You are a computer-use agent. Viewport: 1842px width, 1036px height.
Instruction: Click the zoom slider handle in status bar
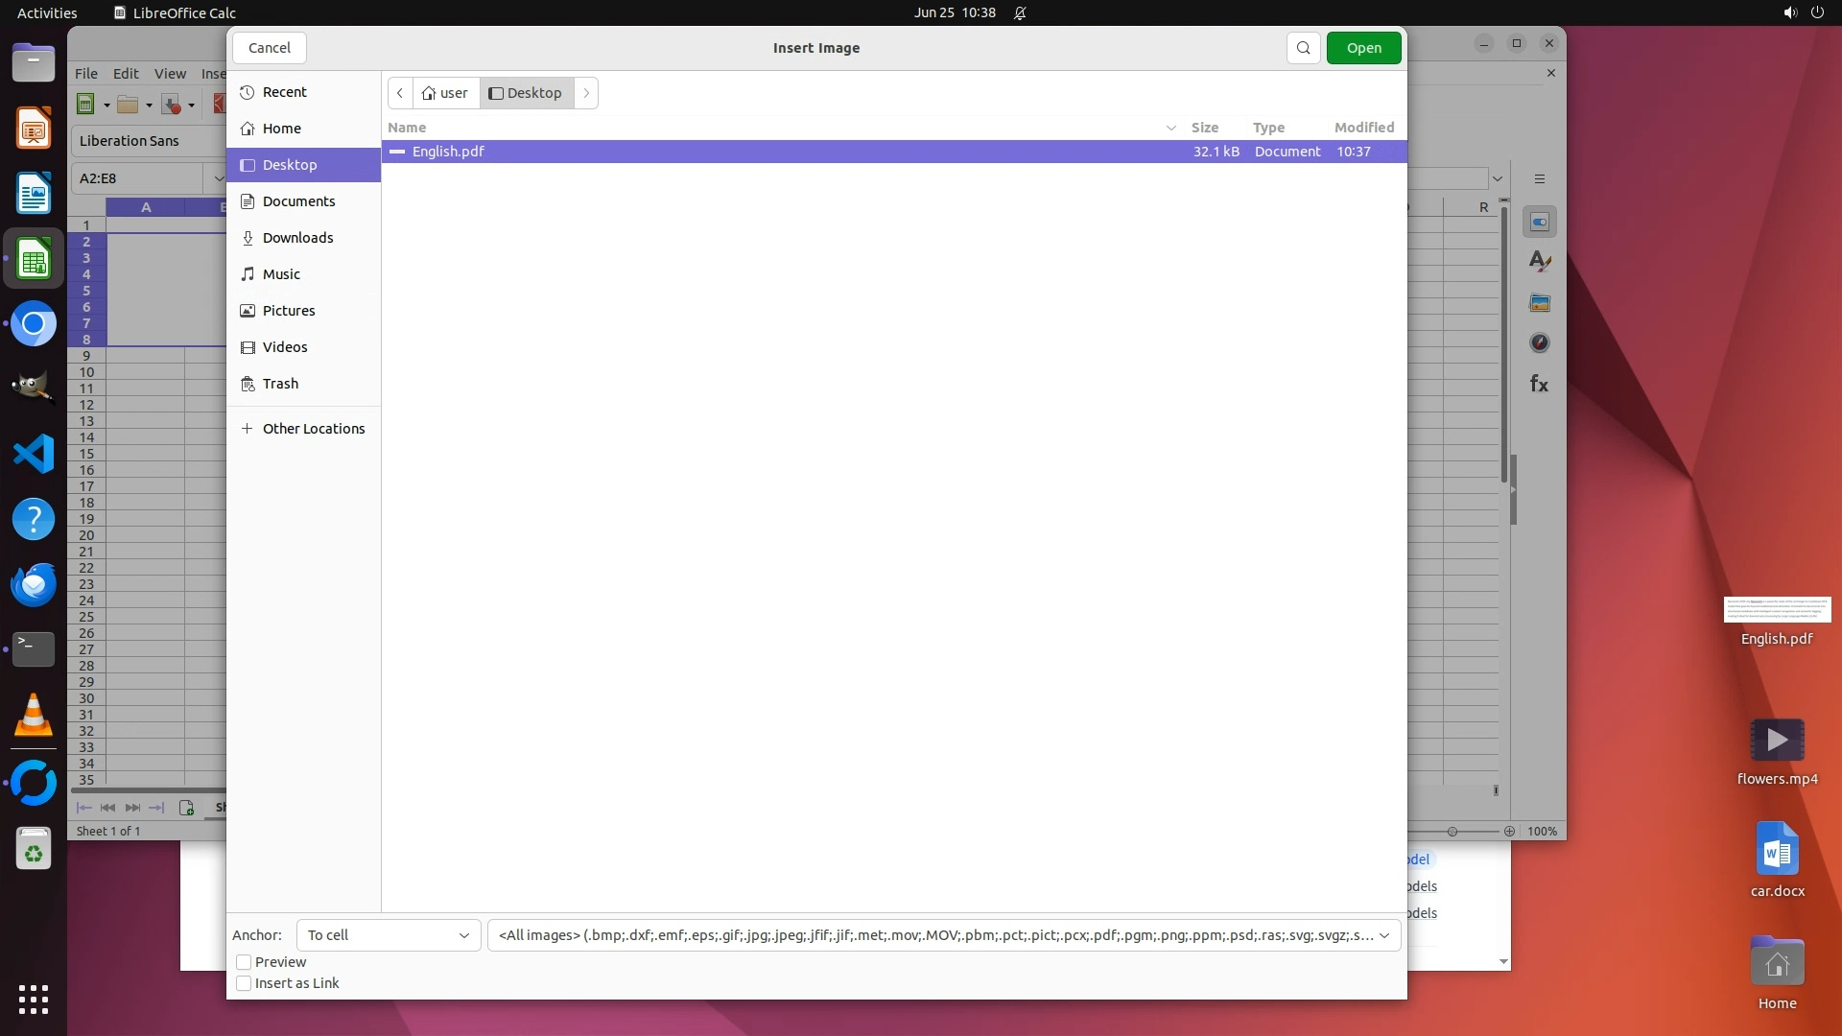tap(1452, 832)
